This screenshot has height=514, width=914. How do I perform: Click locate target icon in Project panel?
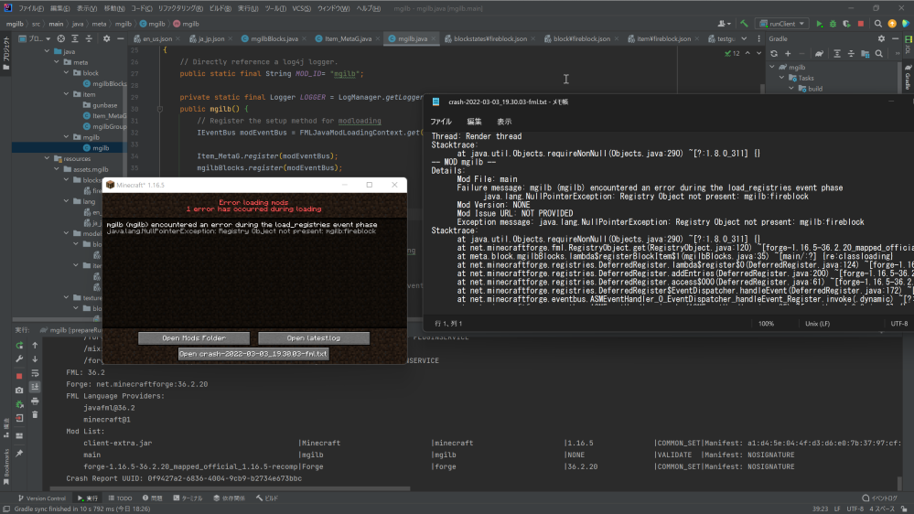click(61, 38)
